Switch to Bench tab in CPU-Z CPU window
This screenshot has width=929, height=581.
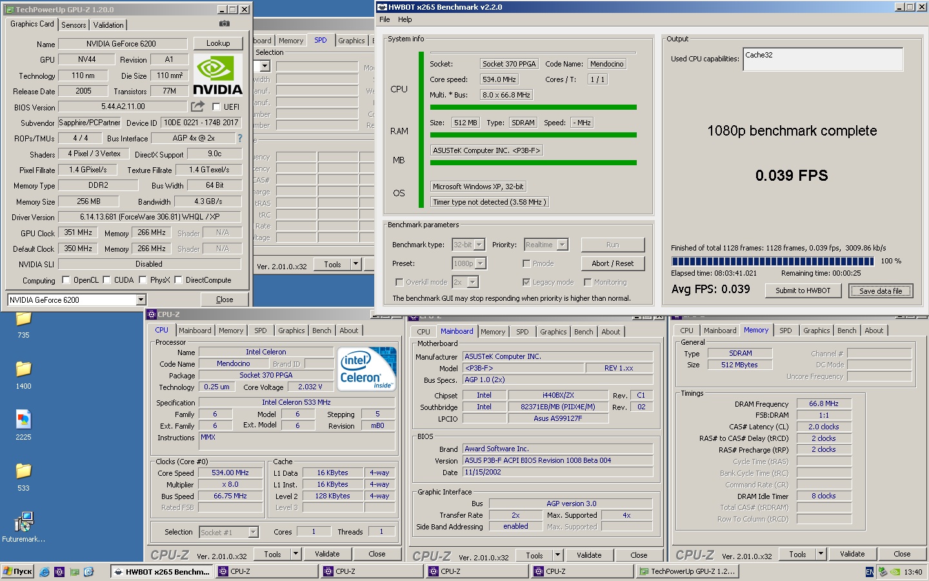tap(322, 331)
